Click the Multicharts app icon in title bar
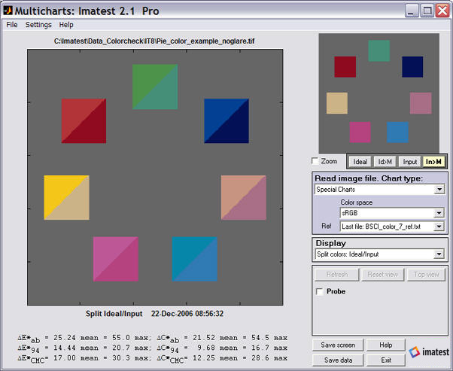The width and height of the screenshot is (453, 371). click(8, 11)
